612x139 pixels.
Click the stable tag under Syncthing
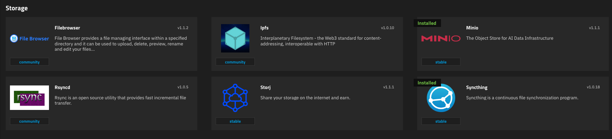click(441, 121)
